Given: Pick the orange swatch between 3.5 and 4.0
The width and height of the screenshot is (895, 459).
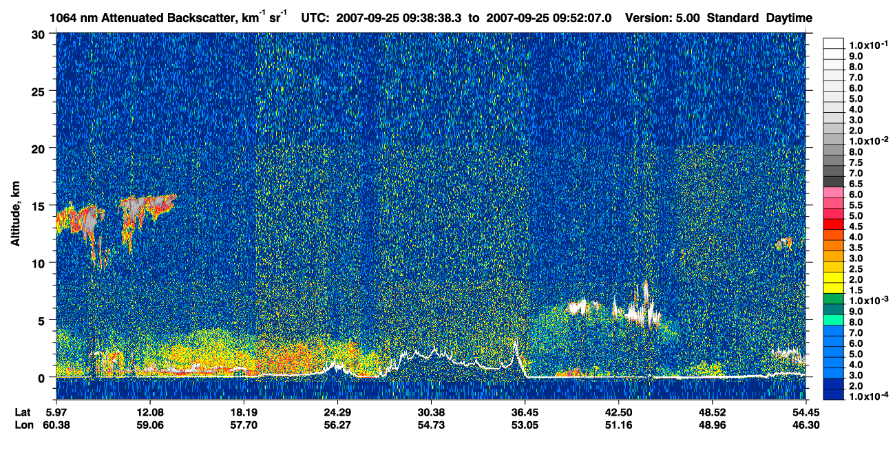Looking at the screenshot, I should click(x=834, y=246).
